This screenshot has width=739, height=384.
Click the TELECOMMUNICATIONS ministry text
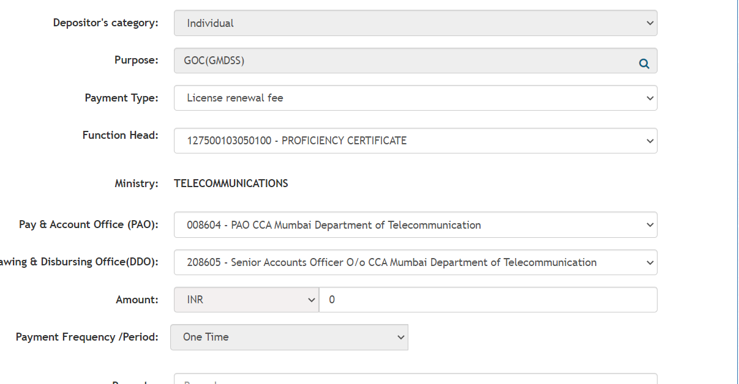point(231,183)
